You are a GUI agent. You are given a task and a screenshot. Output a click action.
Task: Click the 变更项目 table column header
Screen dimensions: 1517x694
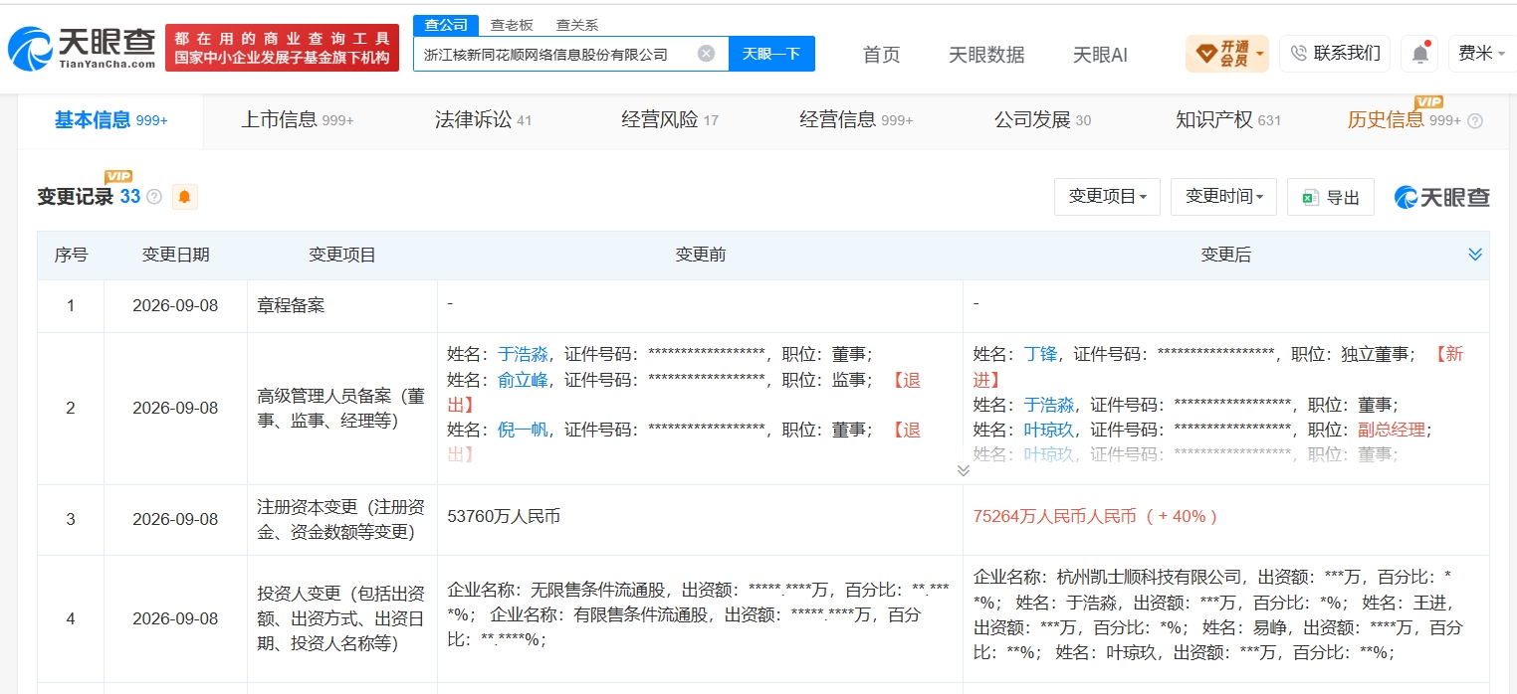(x=341, y=256)
